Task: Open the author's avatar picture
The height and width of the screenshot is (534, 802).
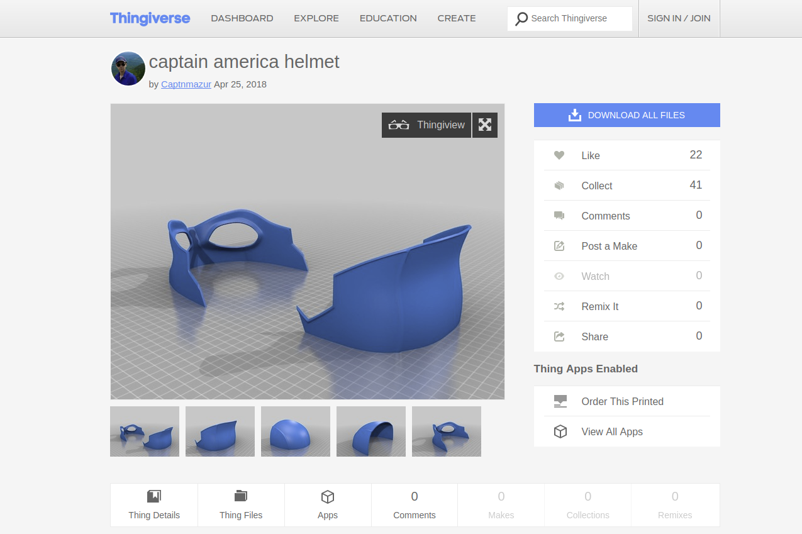Action: [128, 69]
